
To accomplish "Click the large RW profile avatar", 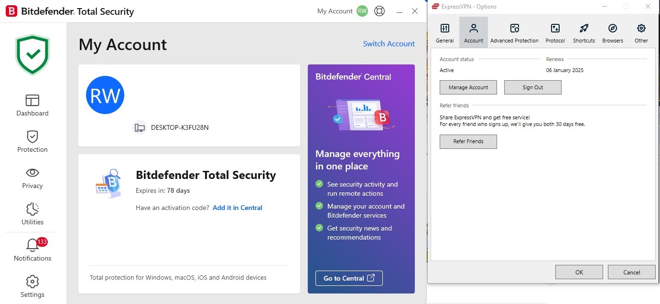I will coord(105,95).
